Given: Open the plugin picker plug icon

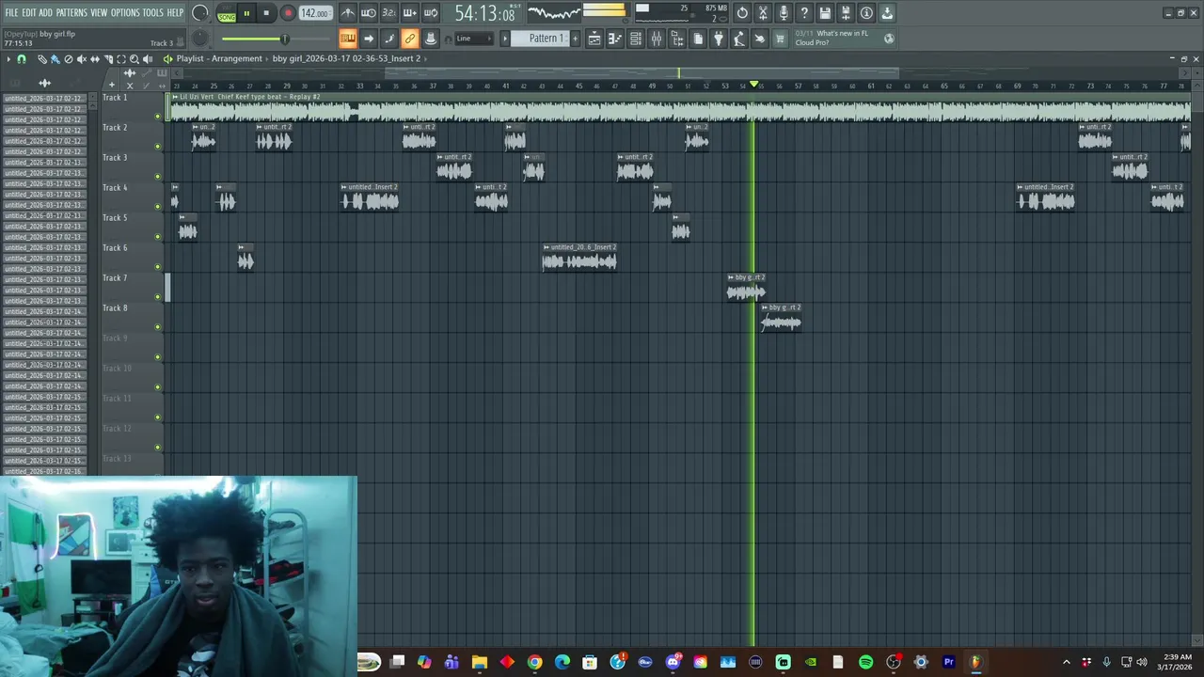Looking at the screenshot, I should coord(719,39).
